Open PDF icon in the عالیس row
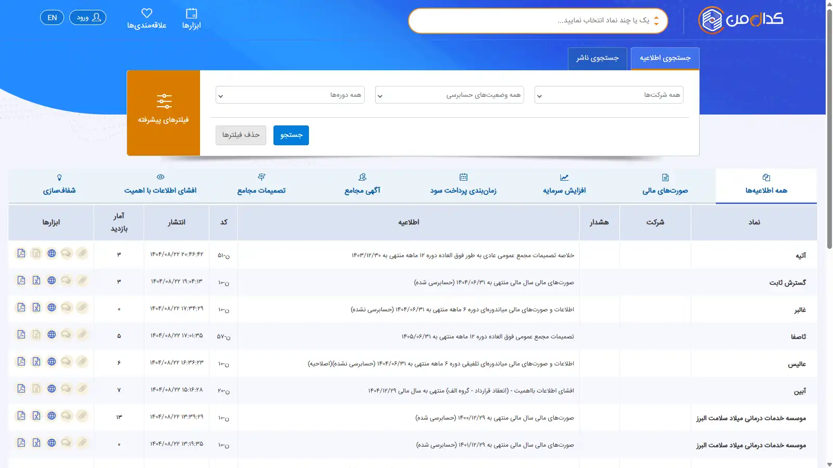 tap(21, 362)
